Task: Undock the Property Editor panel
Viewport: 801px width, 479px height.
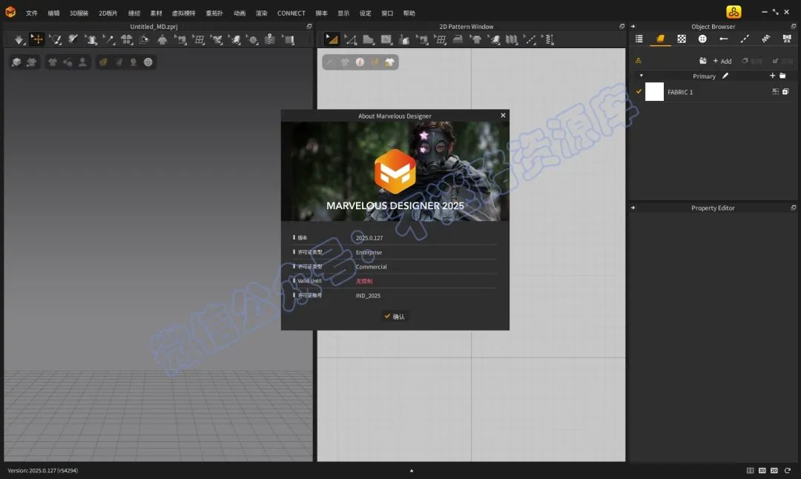Action: [x=794, y=208]
